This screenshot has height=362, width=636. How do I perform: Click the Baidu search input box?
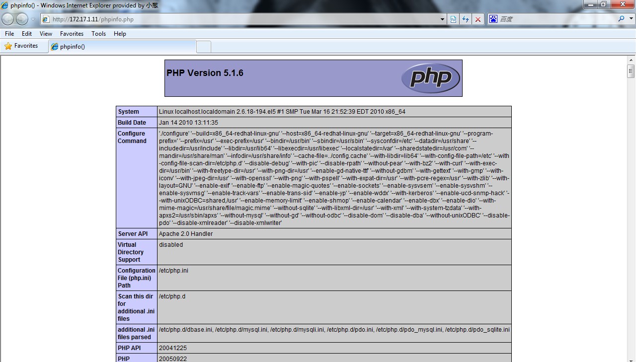(x=557, y=19)
